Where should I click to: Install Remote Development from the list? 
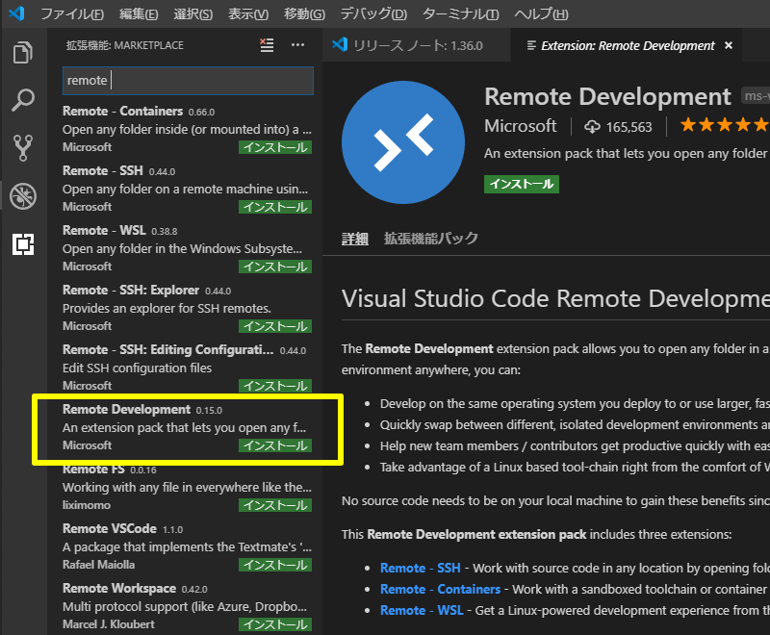pos(275,445)
